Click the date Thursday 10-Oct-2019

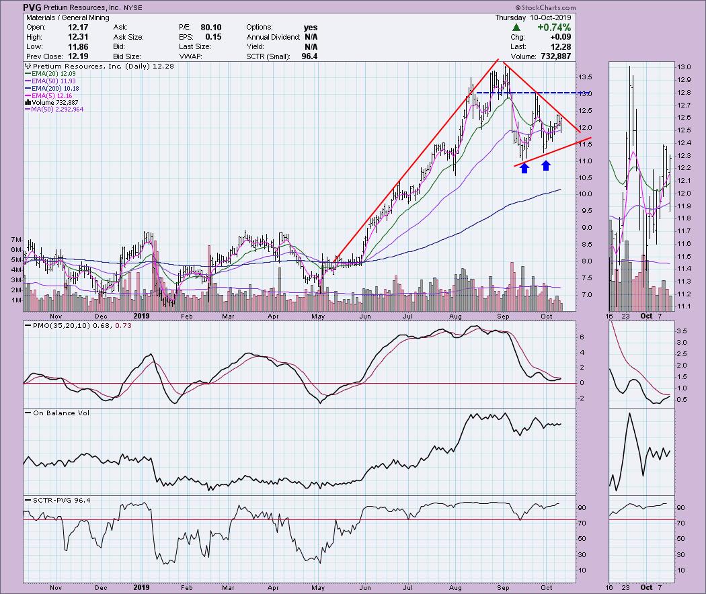tap(533, 17)
